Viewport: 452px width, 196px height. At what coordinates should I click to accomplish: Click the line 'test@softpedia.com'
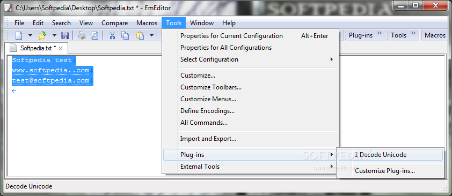pyautogui.click(x=51, y=80)
